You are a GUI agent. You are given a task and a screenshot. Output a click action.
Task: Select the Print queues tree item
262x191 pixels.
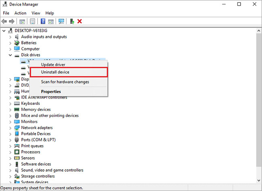pyautogui.click(x=32, y=146)
